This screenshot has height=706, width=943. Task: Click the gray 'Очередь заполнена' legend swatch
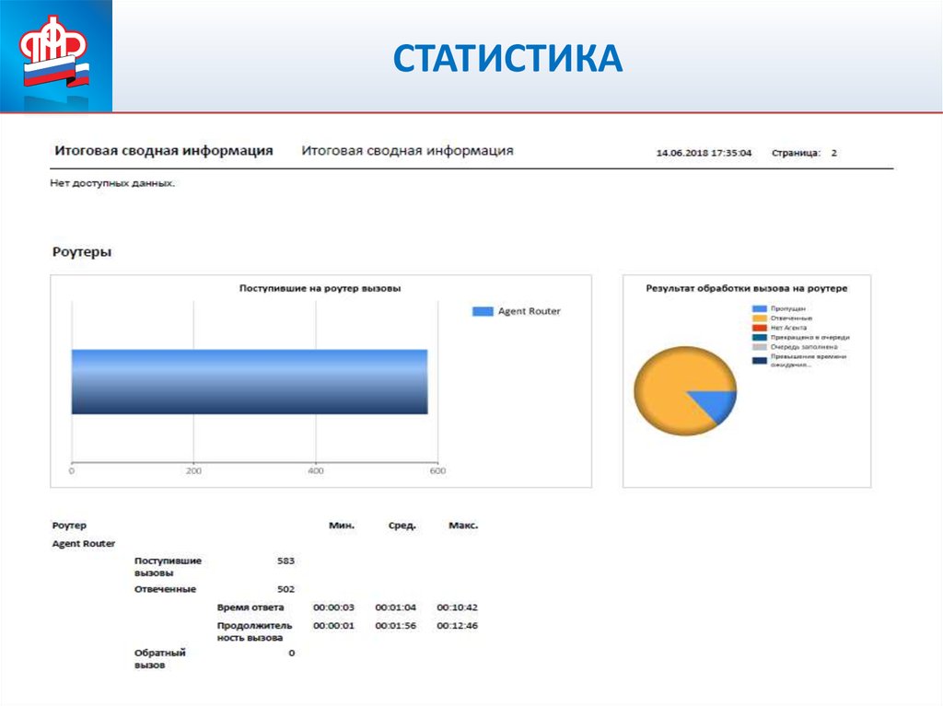point(760,347)
